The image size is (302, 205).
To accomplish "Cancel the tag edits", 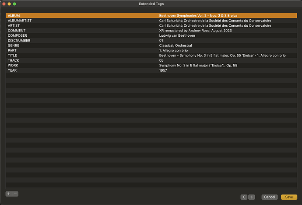I will point(270,197).
